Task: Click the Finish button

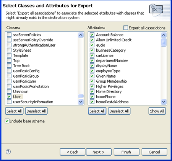Action: [x=127, y=152]
